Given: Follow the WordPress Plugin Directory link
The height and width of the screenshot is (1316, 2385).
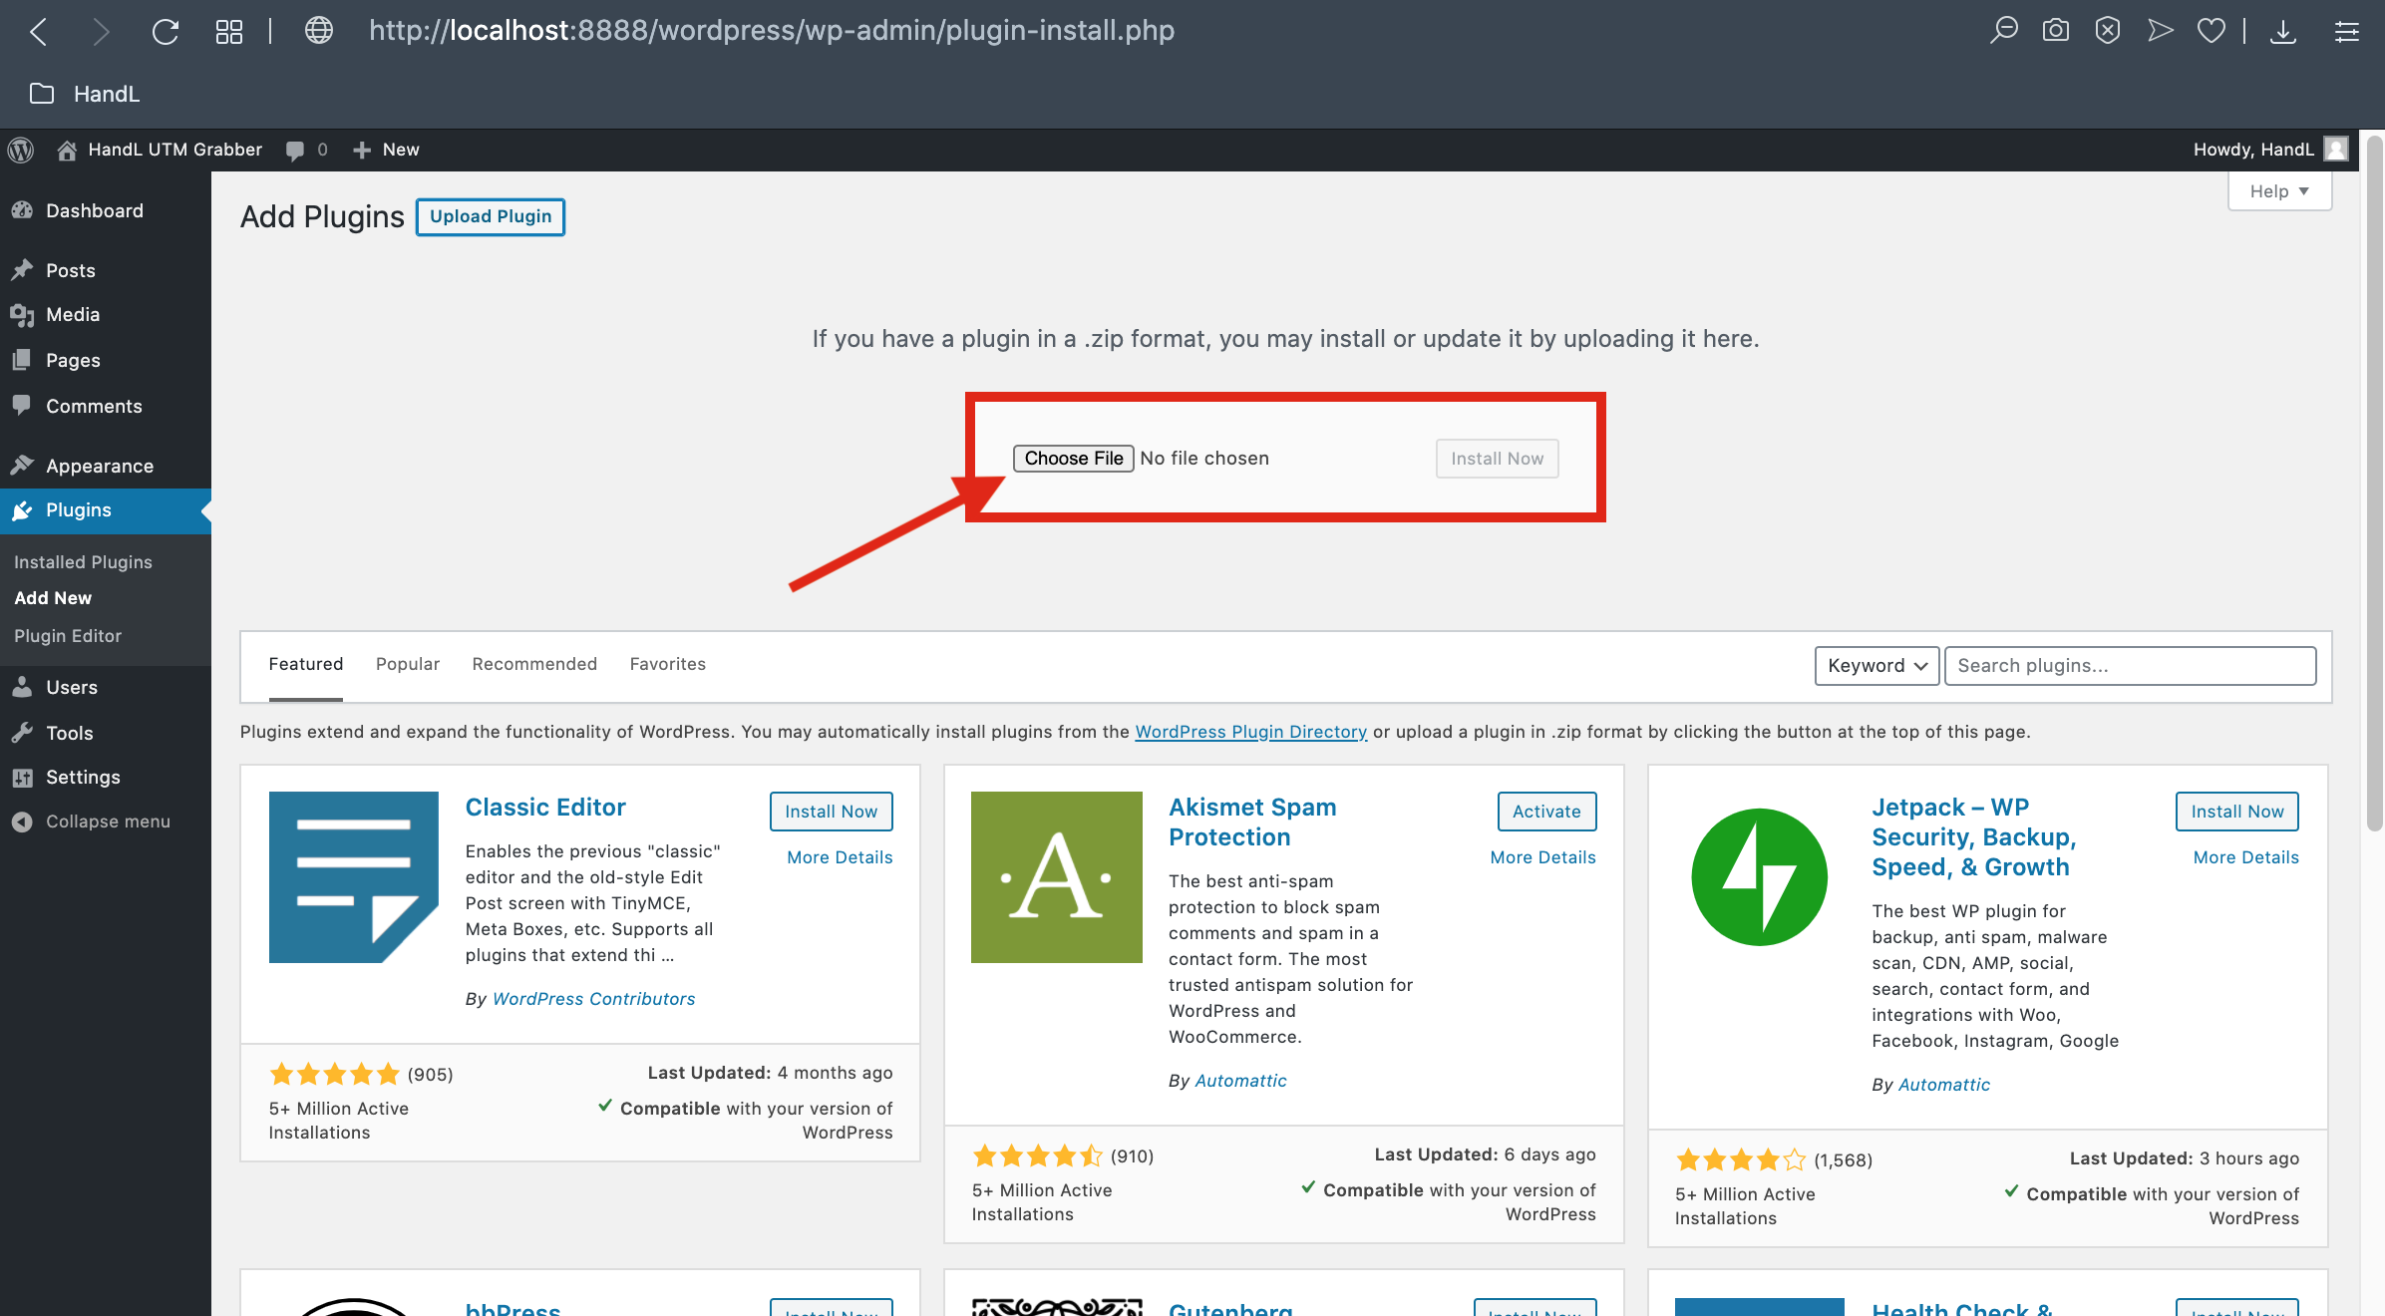Looking at the screenshot, I should point(1250,732).
